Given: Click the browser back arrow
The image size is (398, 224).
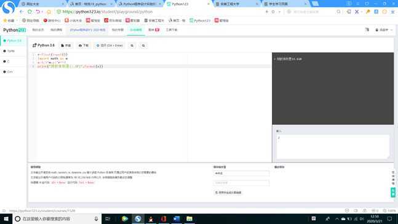Looking at the screenshot, I should pos(22,12).
